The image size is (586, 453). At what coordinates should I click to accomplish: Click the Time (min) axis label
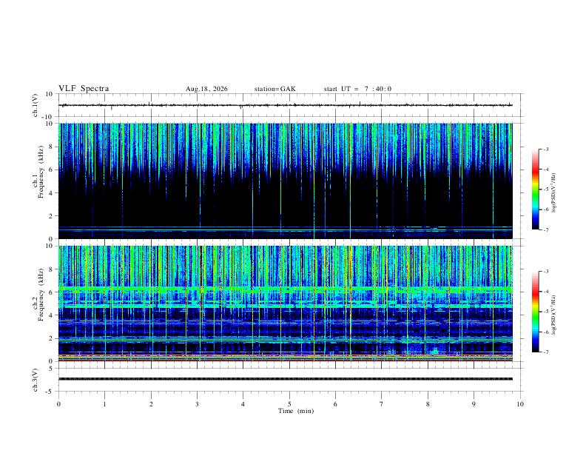296,411
